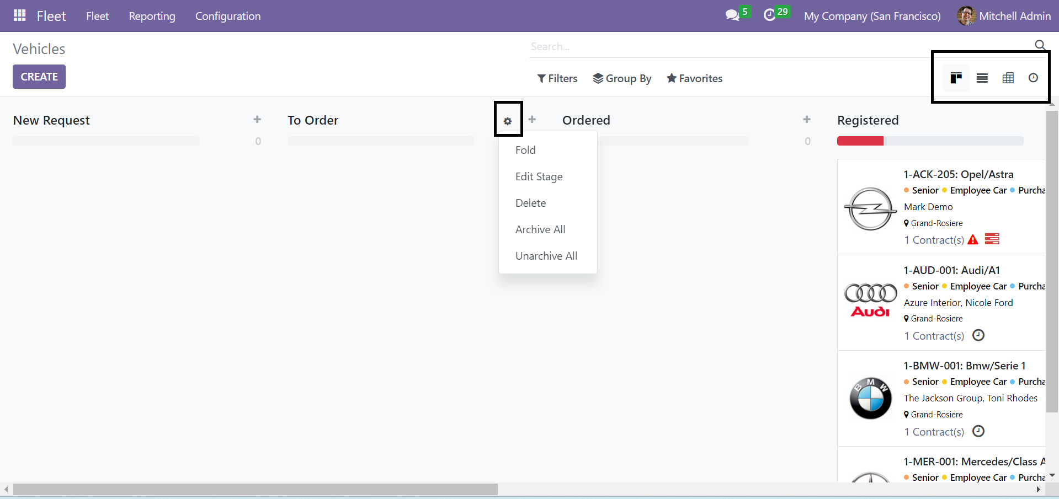Open the conversations chat icon

tap(732, 15)
